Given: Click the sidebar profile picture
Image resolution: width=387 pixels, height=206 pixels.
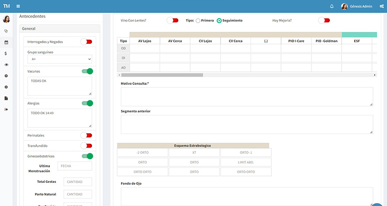Looking at the screenshot, I should click(6, 19).
